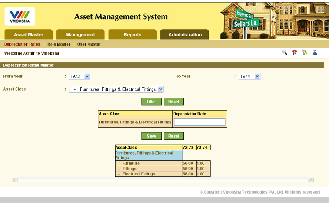Click 56.00 in Electrical Fittings row

[x=190, y=174]
